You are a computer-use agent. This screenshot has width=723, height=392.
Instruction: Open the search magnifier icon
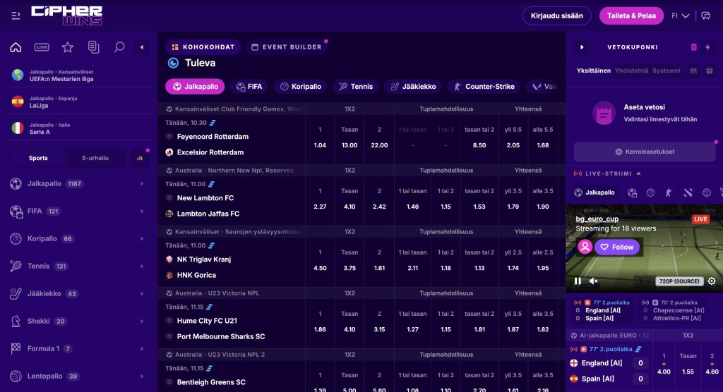pos(119,47)
